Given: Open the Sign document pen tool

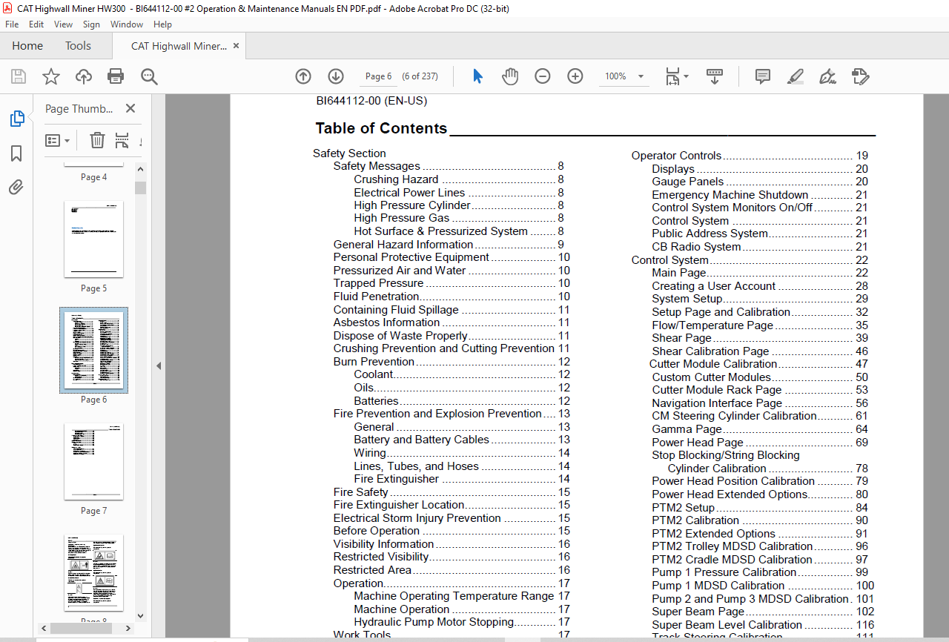Looking at the screenshot, I should coord(827,76).
